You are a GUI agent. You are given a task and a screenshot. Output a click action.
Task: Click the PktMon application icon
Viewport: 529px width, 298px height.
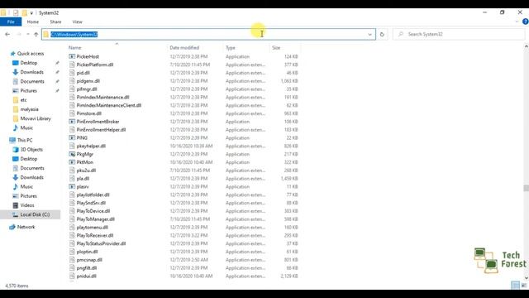pyautogui.click(x=72, y=162)
